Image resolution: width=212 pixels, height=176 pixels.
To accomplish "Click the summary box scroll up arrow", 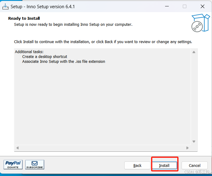I will (x=194, y=52).
